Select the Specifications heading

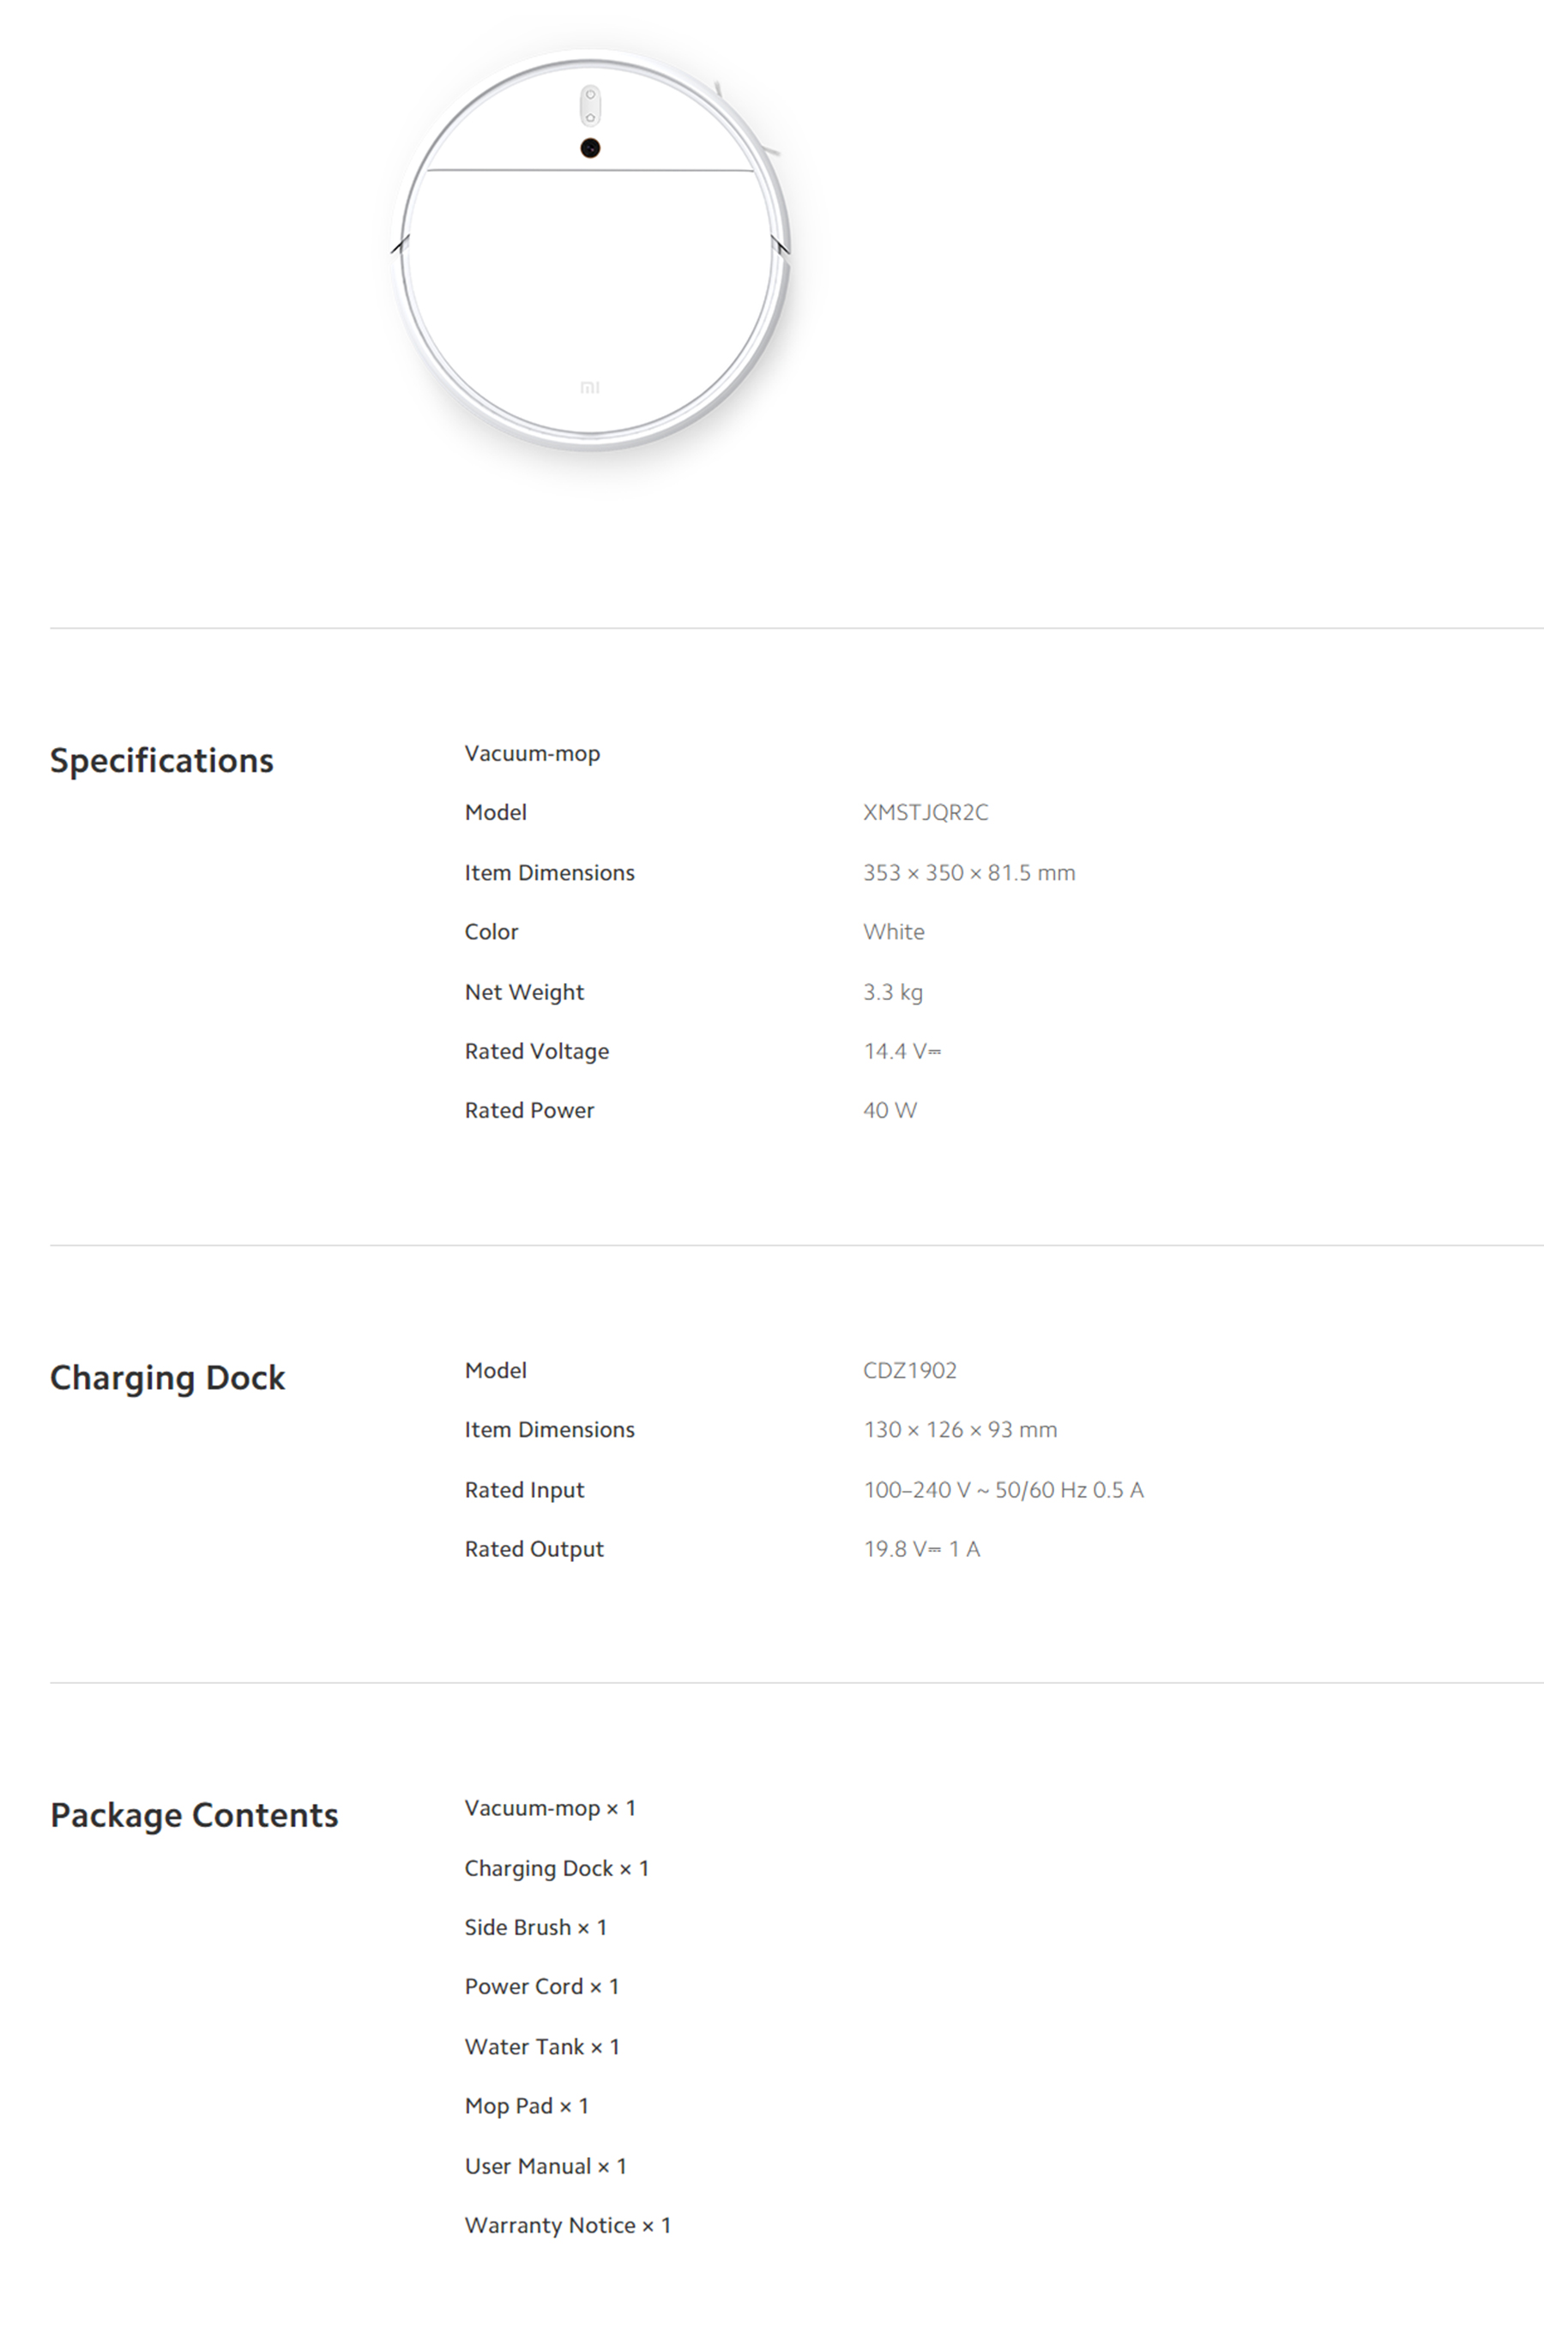(162, 760)
